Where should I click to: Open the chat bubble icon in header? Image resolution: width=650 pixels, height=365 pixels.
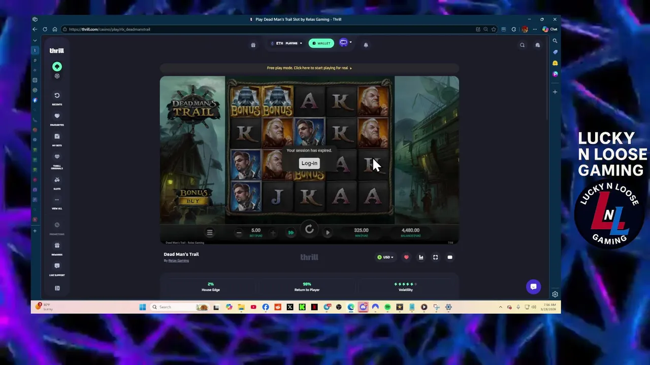tap(537, 45)
